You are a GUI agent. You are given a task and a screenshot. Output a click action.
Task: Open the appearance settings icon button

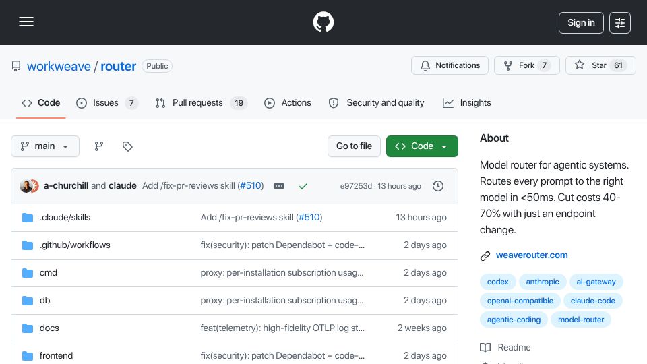click(x=620, y=23)
